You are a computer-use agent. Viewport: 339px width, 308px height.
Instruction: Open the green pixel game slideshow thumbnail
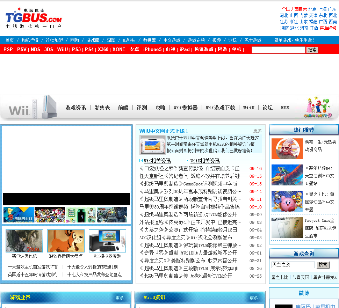[x=81, y=215]
